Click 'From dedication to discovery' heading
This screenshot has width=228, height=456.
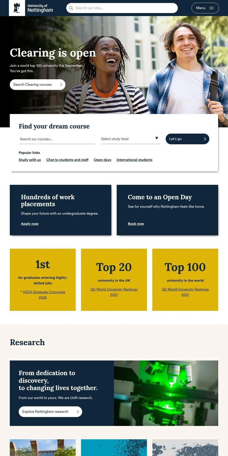[58, 380]
